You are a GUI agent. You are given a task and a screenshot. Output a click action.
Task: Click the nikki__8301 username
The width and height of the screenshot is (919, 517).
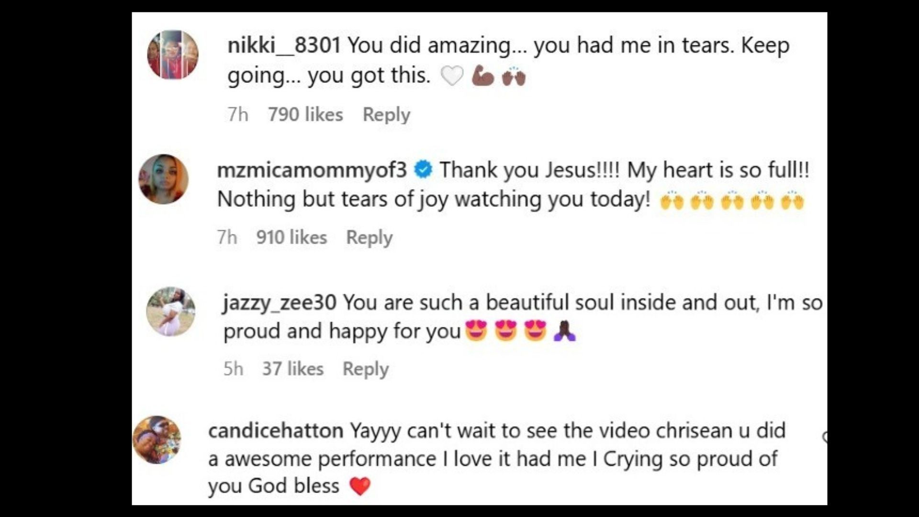coord(284,45)
